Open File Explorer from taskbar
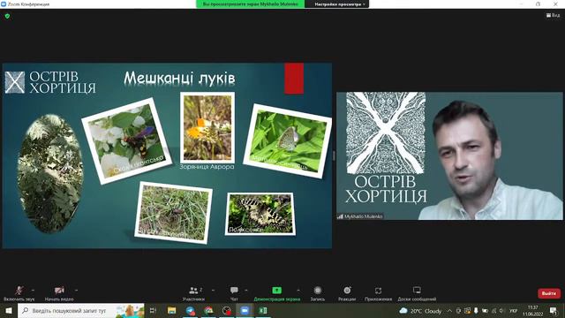565x318 pixels. 171,310
